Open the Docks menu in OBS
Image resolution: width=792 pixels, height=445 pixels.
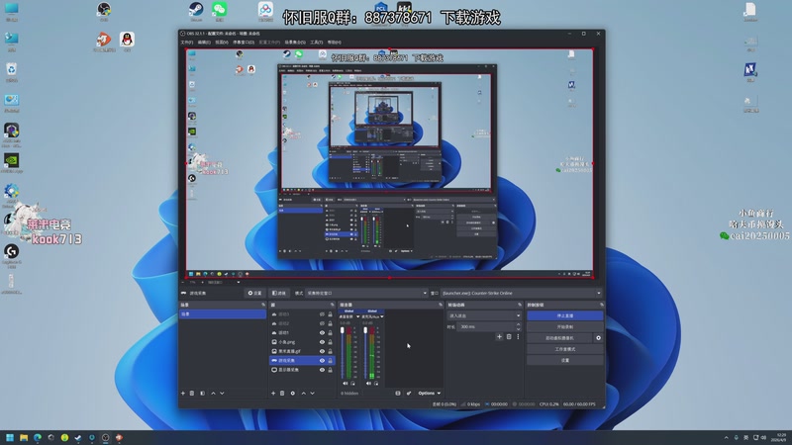[244, 43]
